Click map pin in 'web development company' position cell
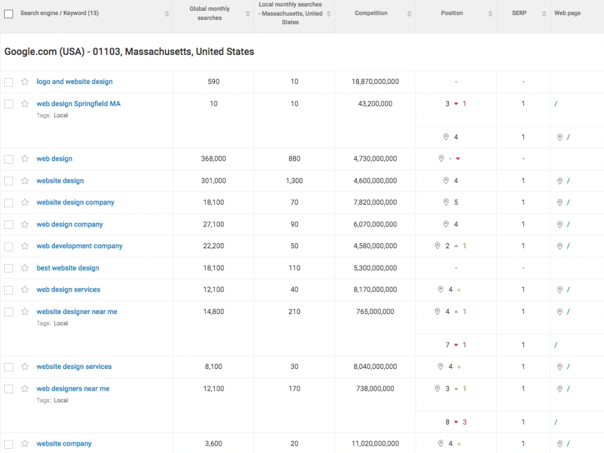Viewport: 604px width, 453px height. point(437,246)
